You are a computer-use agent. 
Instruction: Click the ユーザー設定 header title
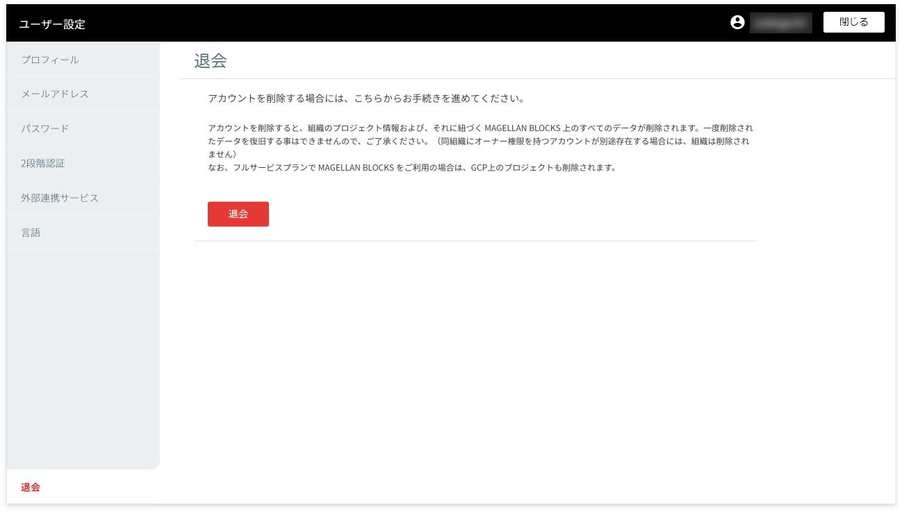(x=52, y=24)
